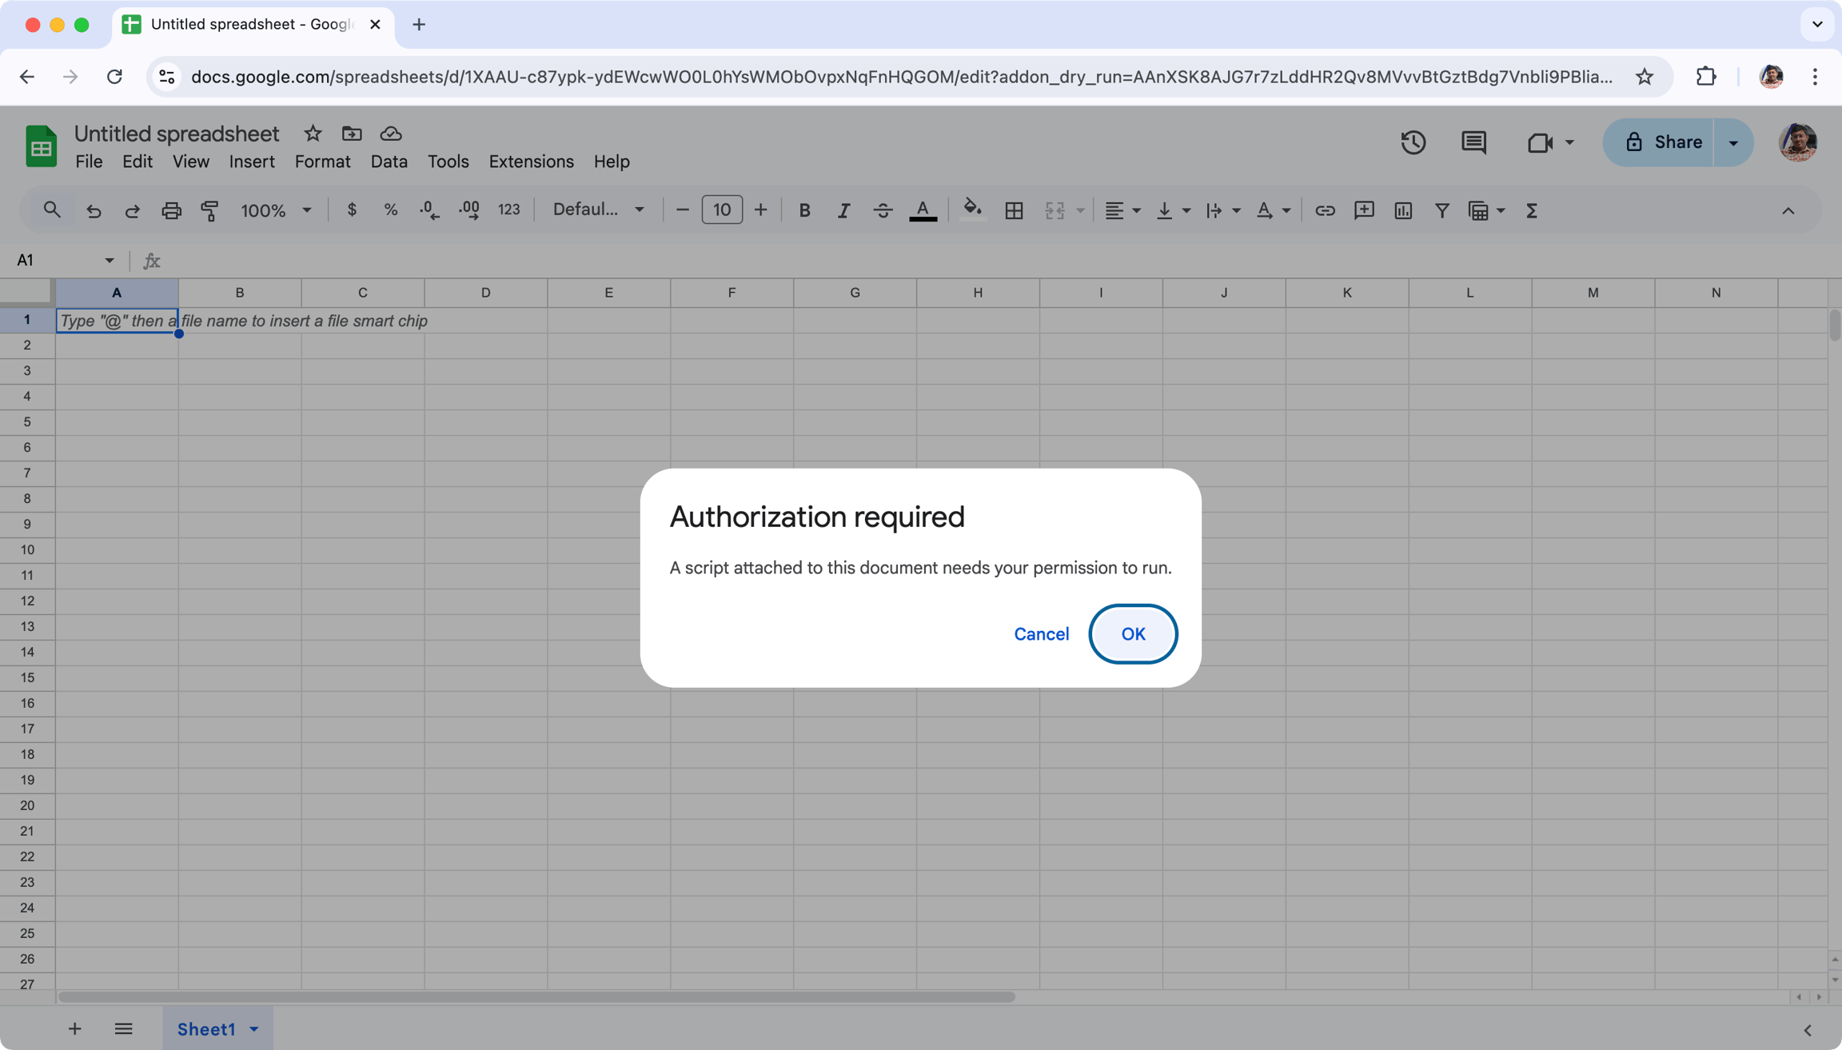
Task: Toggle italic formatting
Action: pos(843,210)
